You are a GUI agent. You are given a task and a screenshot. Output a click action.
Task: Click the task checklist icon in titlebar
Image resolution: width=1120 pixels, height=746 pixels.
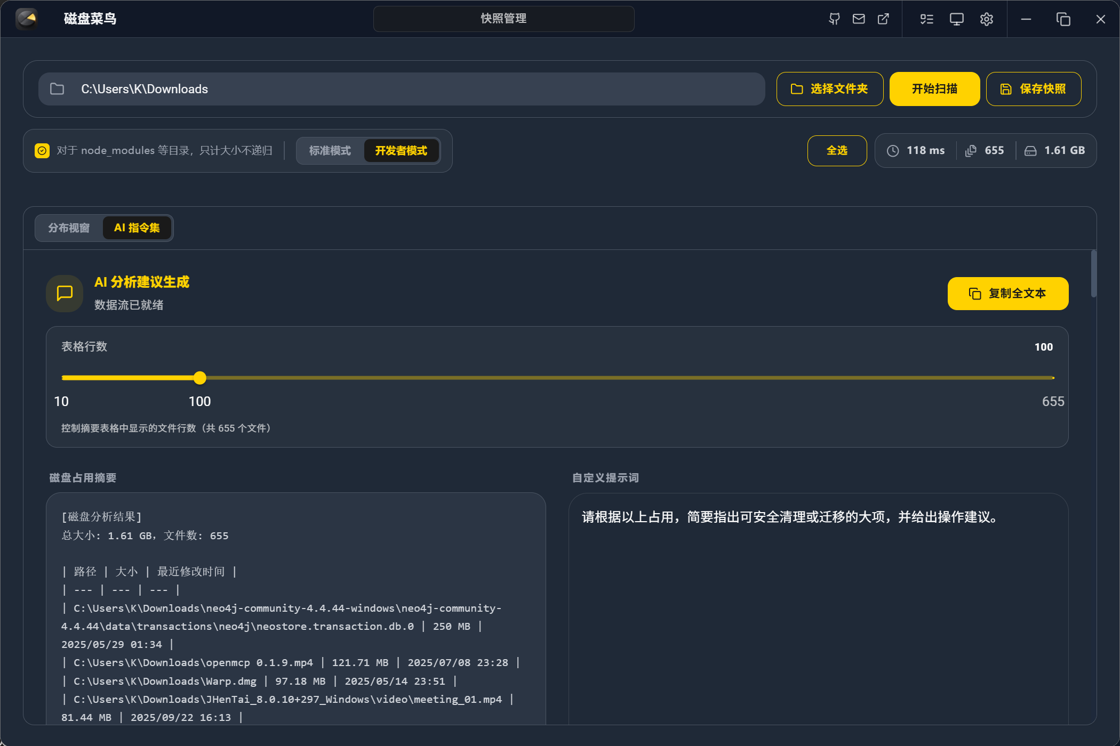pos(926,19)
